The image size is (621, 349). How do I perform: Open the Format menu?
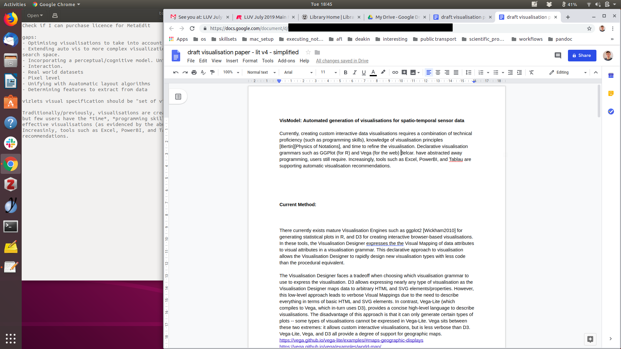pyautogui.click(x=250, y=61)
